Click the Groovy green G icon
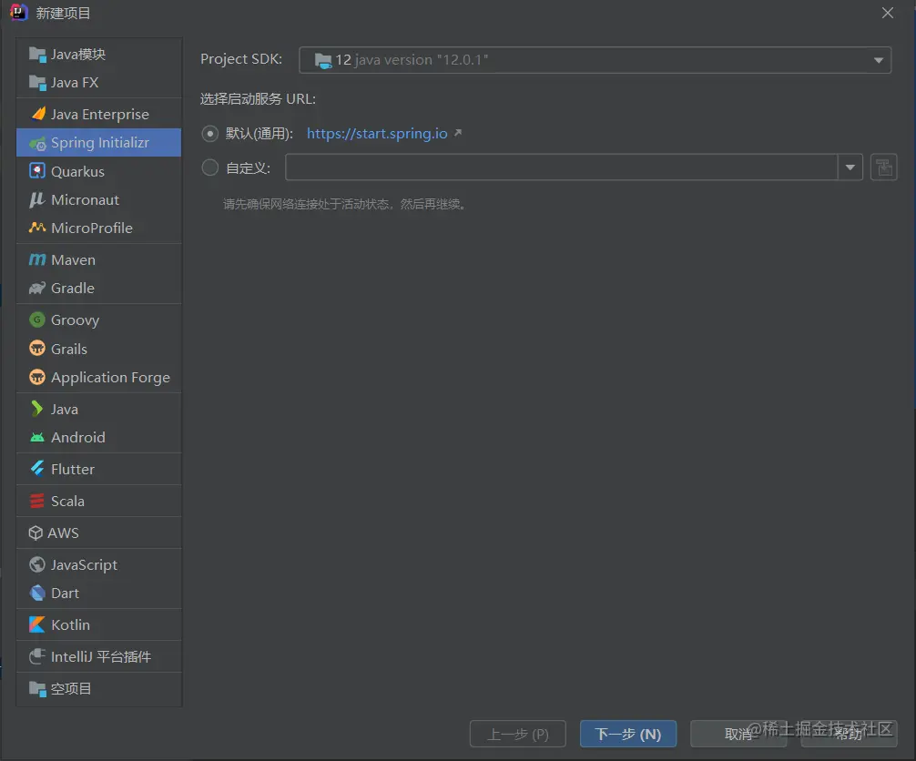The image size is (916, 761). tap(37, 320)
